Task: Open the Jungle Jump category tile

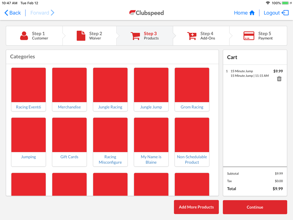Action: [x=151, y=89]
